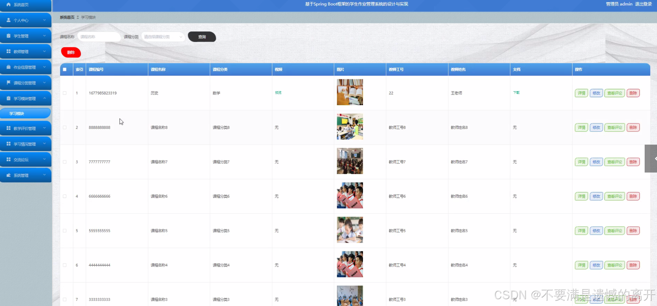Click the 预览 video link in row 1
This screenshot has height=306, width=657.
(x=278, y=92)
